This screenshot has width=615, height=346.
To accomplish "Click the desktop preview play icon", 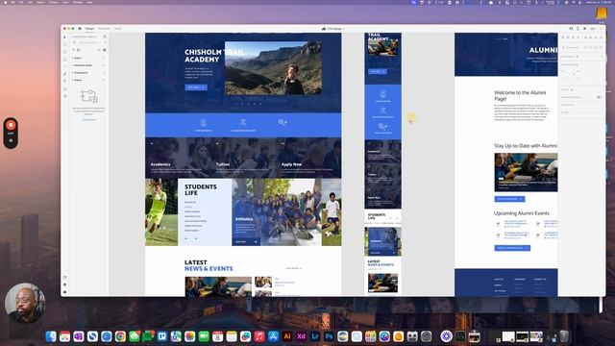I will click(x=585, y=29).
